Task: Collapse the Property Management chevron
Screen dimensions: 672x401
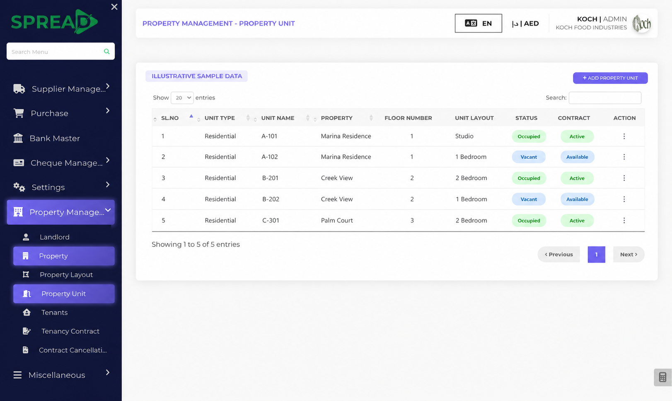Action: pos(108,210)
